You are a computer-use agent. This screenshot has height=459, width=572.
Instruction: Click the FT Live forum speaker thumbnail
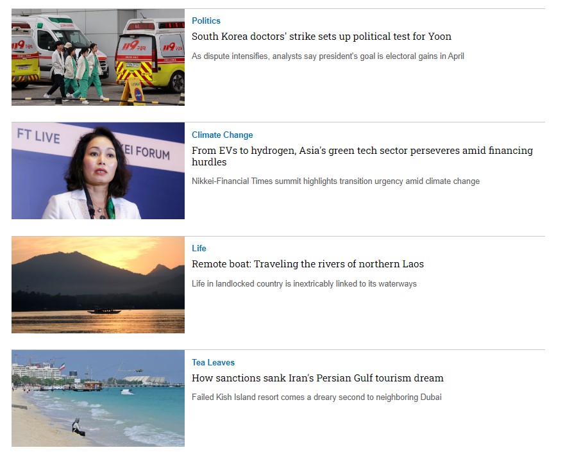(x=98, y=171)
